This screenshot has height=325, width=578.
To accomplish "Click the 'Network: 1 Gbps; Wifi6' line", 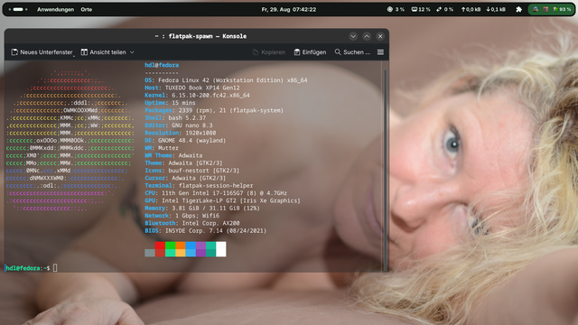I will point(182,216).
